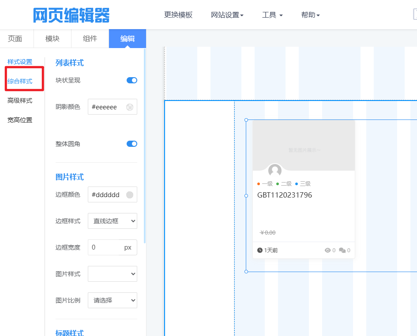Click the 图片样式 section heading

70,177
